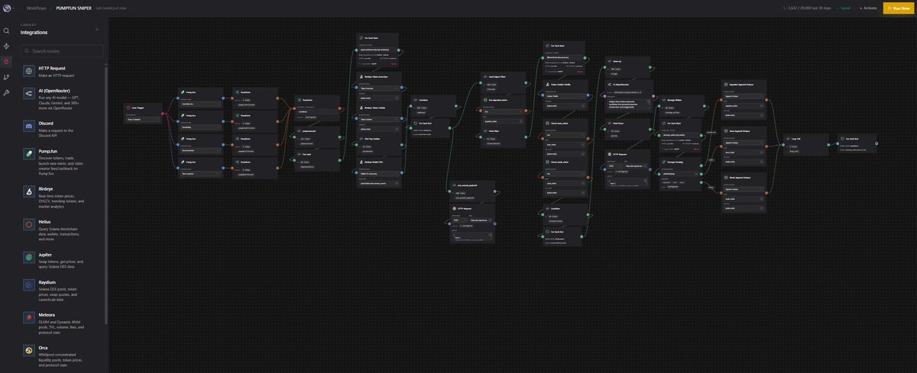Select the Loop Tail node
The image size is (917, 373).
coord(808,143)
